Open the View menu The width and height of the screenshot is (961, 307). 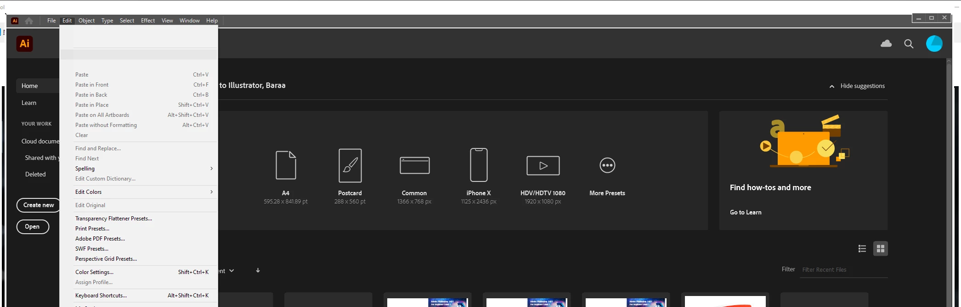pos(167,21)
